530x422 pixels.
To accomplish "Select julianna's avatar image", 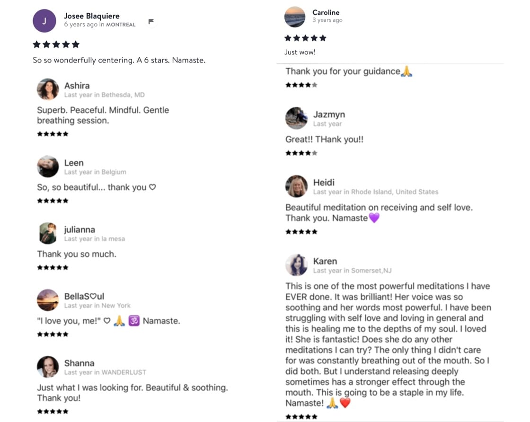I will pyautogui.click(x=48, y=233).
